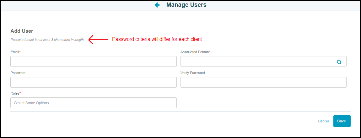Open the Roles Select Some Options dropdown
Viewport: 361px width, 138px height.
tap(94, 103)
